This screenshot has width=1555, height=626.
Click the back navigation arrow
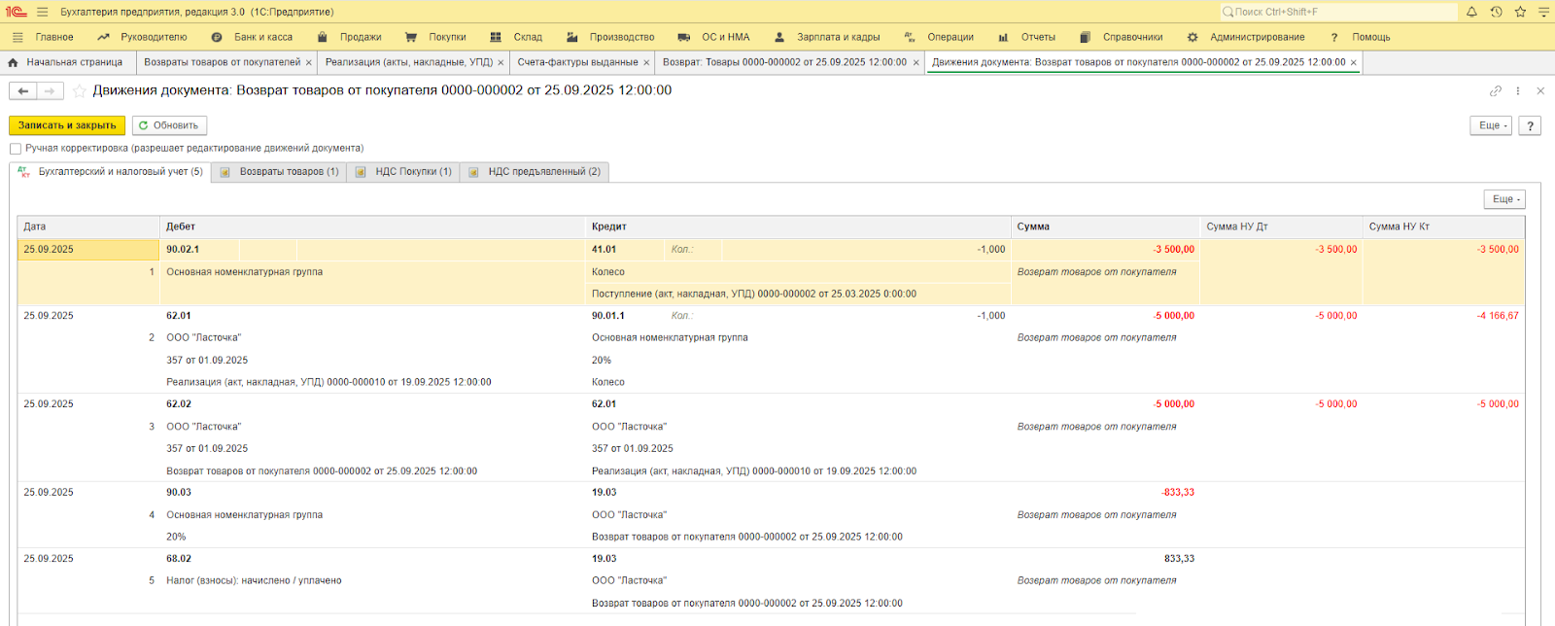tap(23, 91)
